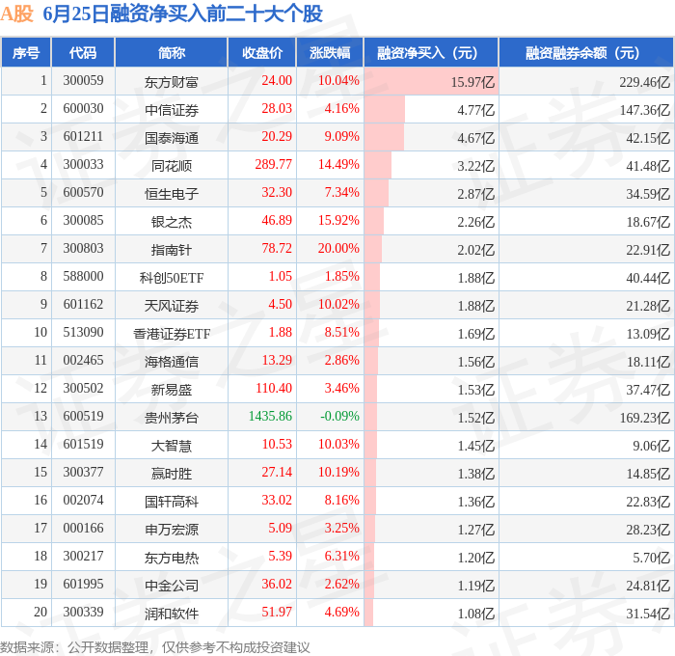Click net purchase value 15.97亿
The image size is (675, 656).
(472, 82)
